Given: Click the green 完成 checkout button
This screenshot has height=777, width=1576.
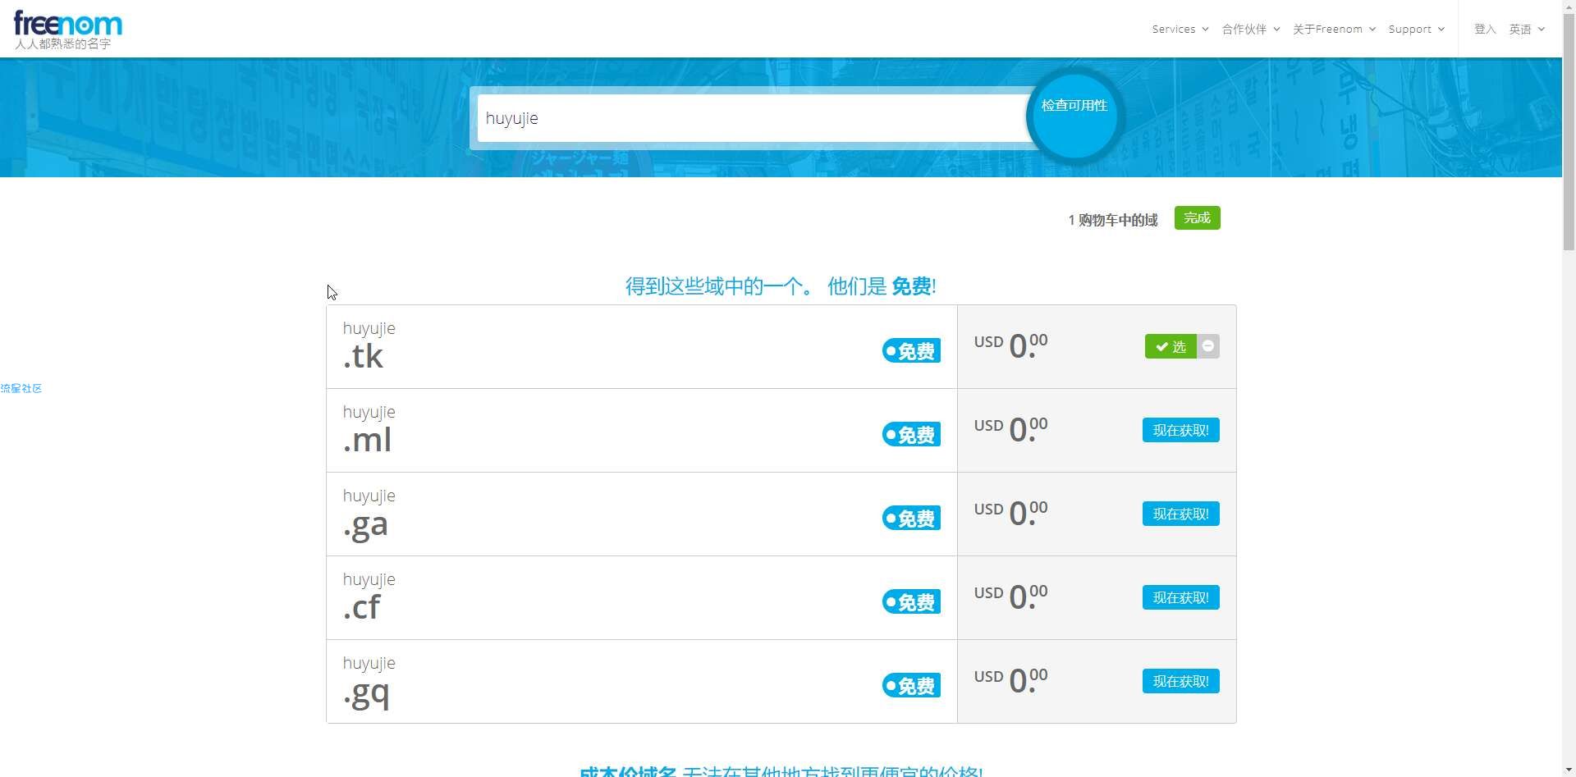Looking at the screenshot, I should click(x=1197, y=218).
